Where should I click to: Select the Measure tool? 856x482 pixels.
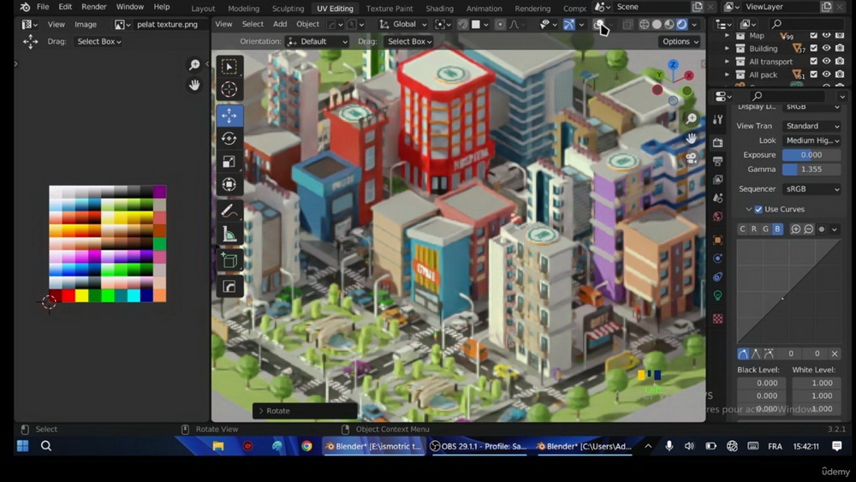(x=229, y=235)
